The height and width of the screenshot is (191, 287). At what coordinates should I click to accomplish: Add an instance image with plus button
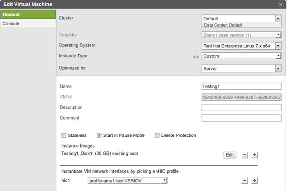[254, 155]
